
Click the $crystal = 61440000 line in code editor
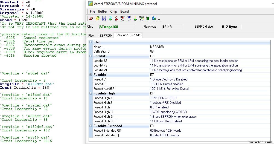22,13
